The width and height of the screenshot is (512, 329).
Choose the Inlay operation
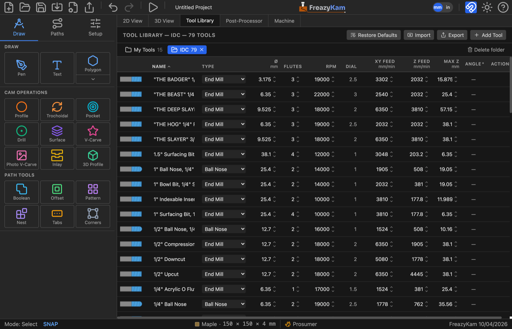tap(57, 158)
